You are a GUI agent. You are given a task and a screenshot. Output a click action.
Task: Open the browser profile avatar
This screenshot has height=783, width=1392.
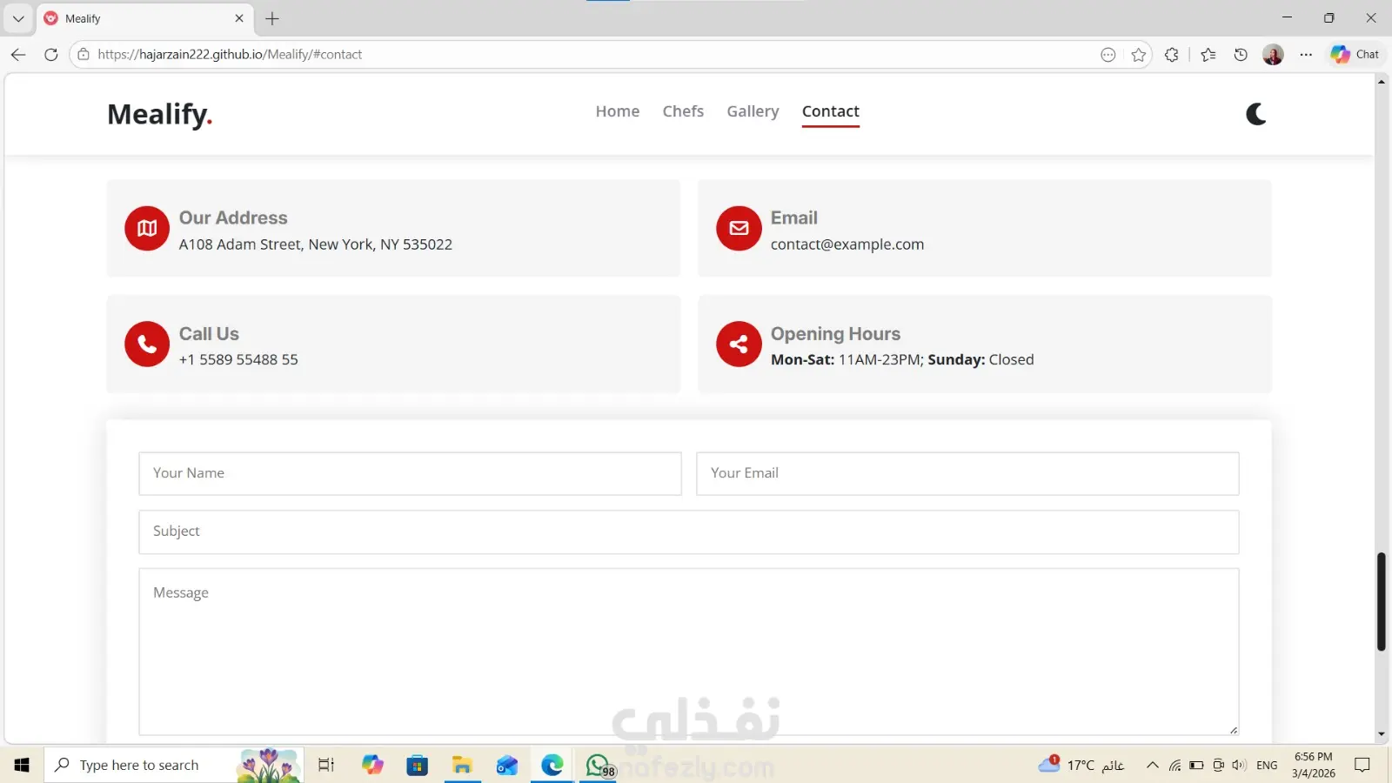click(x=1273, y=55)
